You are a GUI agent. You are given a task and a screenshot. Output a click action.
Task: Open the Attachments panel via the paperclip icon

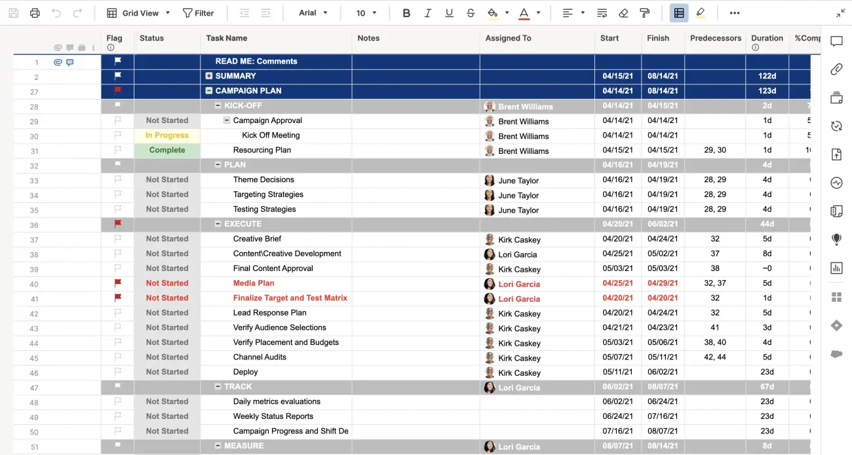coord(836,69)
